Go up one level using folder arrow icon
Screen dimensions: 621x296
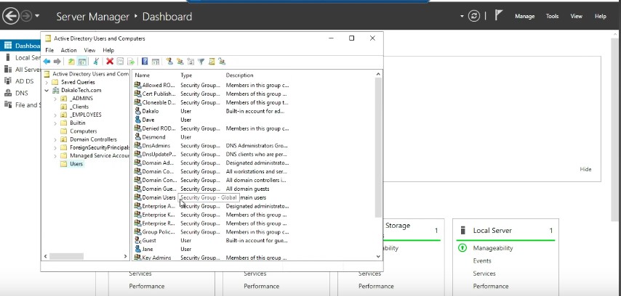(71, 61)
